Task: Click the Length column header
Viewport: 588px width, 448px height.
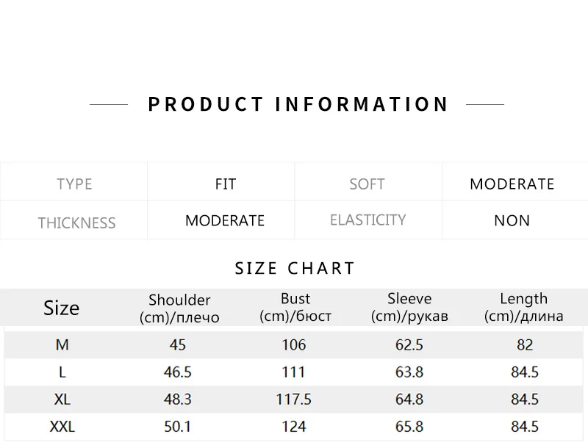Action: (523, 308)
